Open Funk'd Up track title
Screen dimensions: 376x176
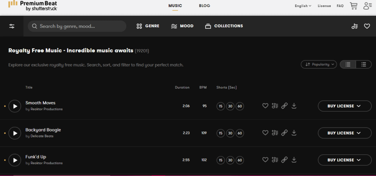point(36,157)
